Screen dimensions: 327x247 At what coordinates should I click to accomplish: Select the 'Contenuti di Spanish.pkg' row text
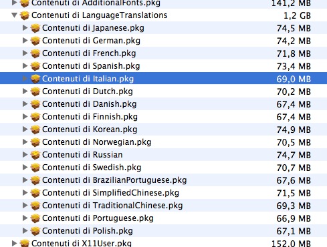(91, 66)
